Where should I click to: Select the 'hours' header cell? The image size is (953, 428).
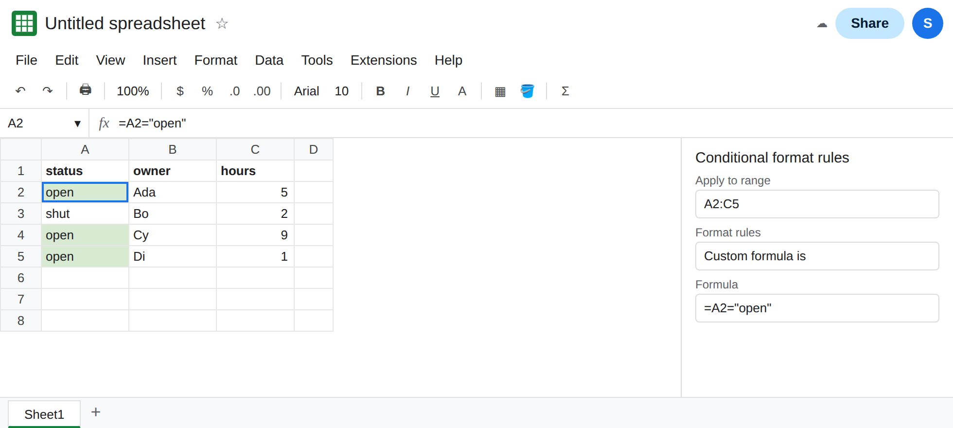click(x=255, y=171)
